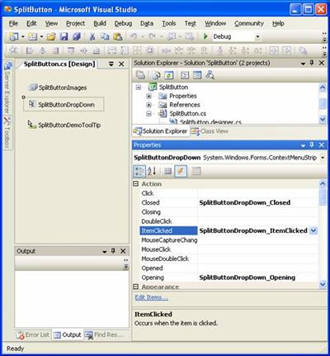Toggle auto-hide pin on Properties panel

[x=312, y=145]
